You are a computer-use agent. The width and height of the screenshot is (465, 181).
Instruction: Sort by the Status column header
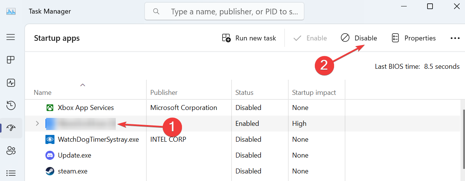pos(244,93)
